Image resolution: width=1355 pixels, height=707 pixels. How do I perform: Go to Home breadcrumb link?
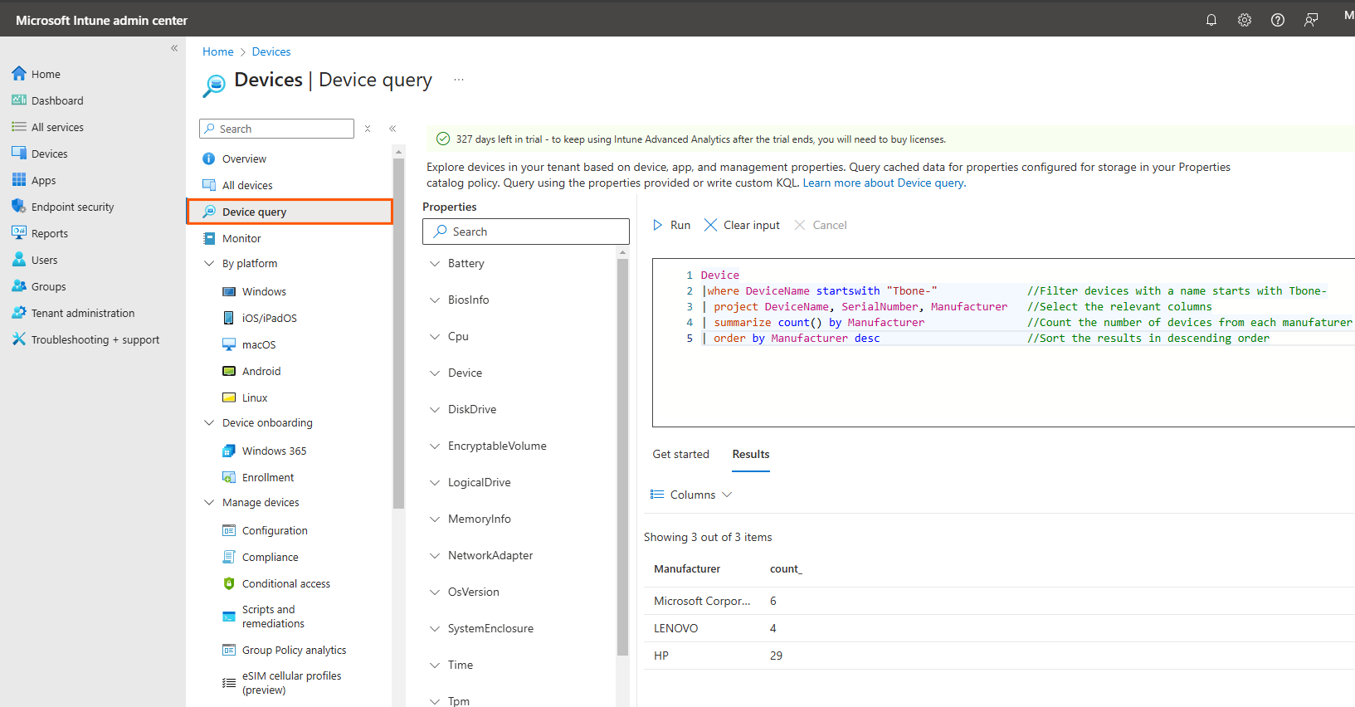tap(218, 51)
